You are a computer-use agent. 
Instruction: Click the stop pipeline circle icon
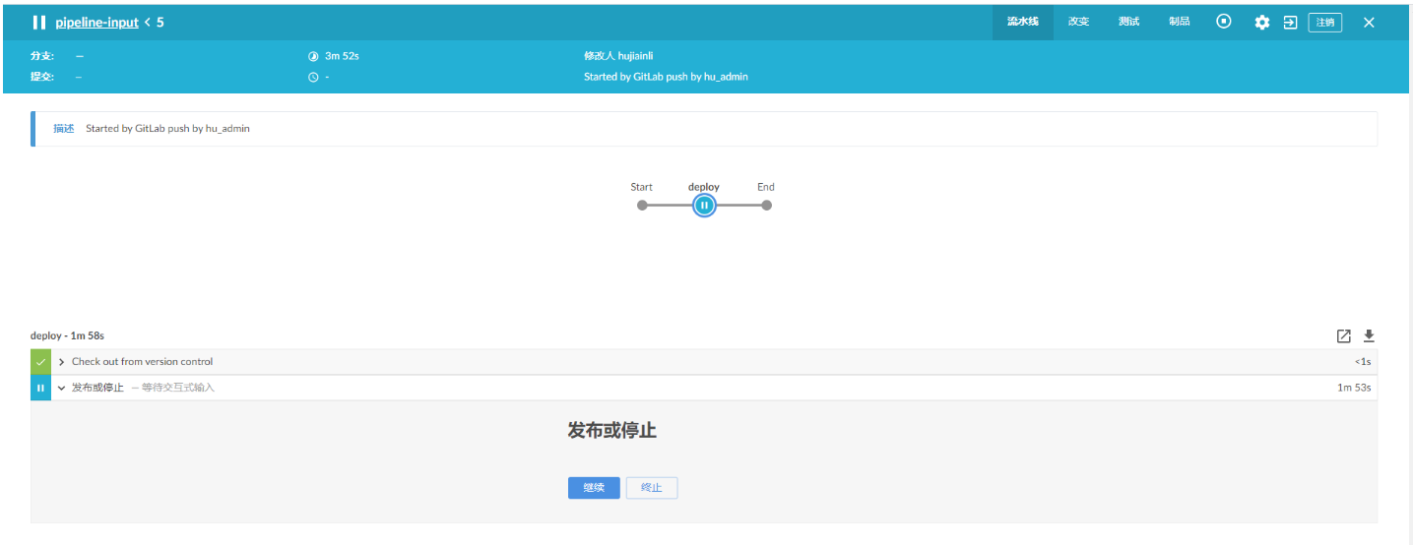point(1224,22)
